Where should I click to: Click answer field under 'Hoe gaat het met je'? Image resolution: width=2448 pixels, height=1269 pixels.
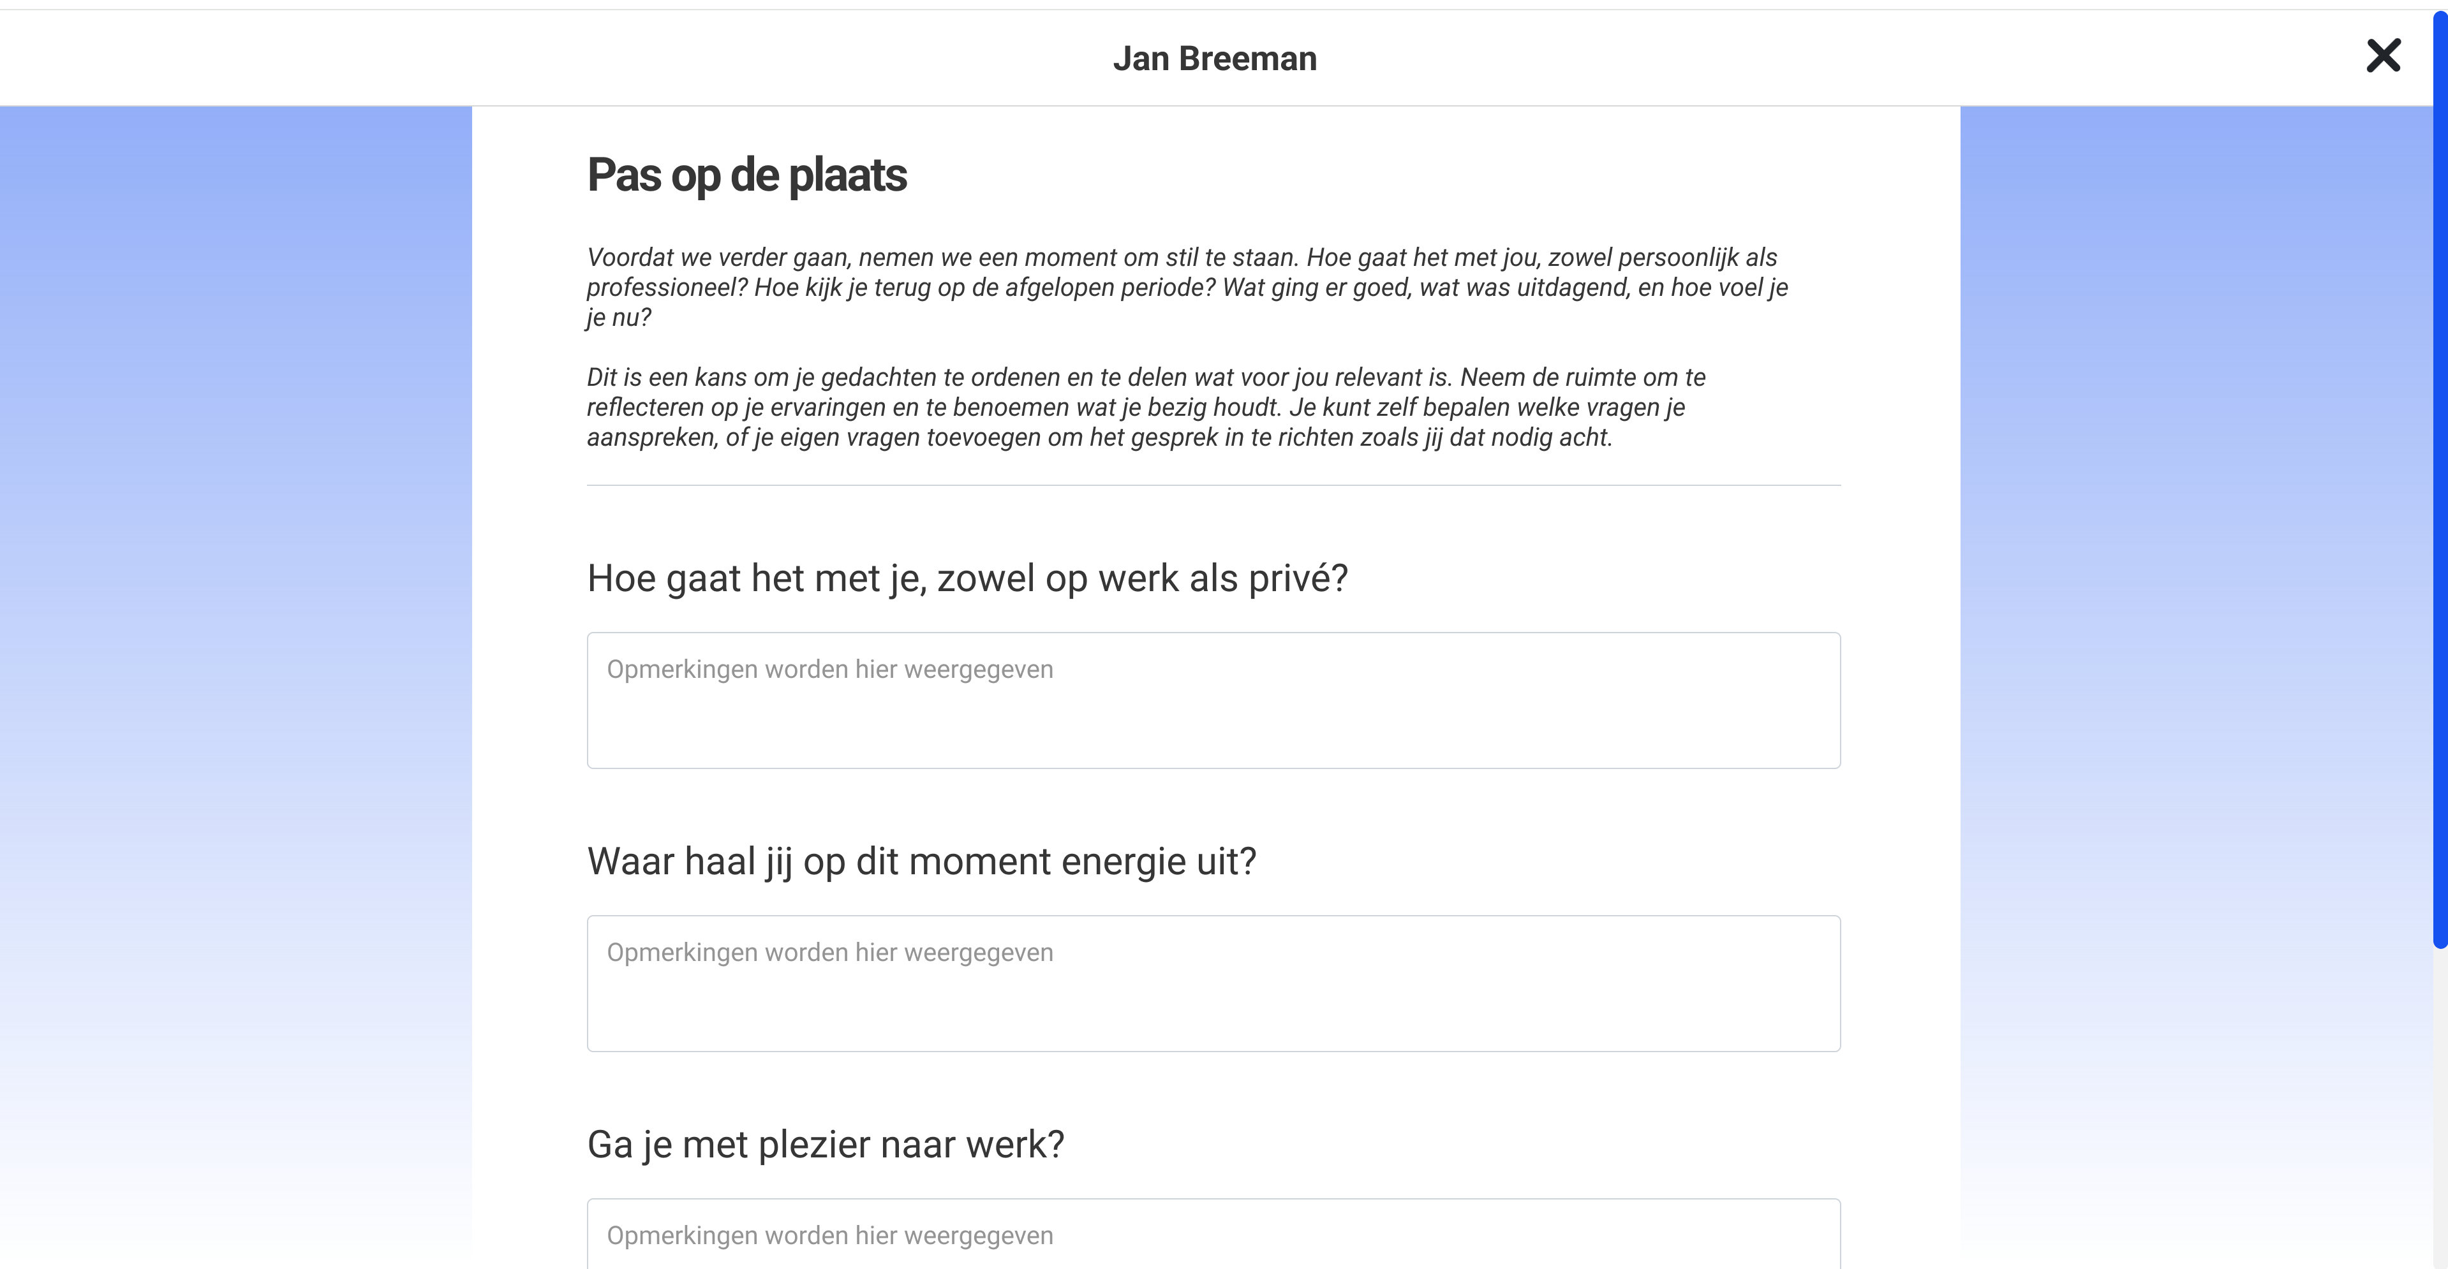point(1213,700)
